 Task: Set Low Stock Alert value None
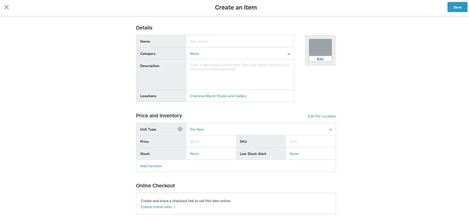(x=294, y=154)
